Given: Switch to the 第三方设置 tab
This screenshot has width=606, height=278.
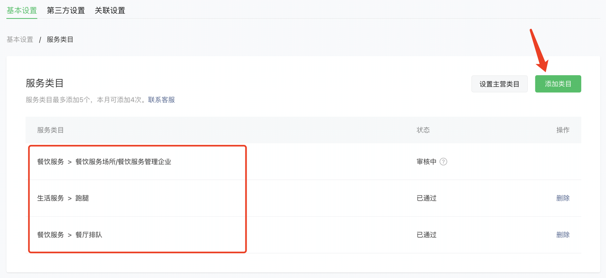Looking at the screenshot, I should tap(66, 10).
